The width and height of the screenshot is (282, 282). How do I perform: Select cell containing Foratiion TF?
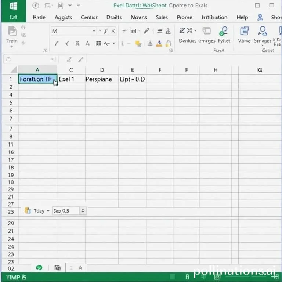coord(37,79)
